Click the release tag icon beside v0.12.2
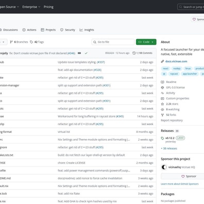This screenshot has height=204, width=204. point(162,138)
